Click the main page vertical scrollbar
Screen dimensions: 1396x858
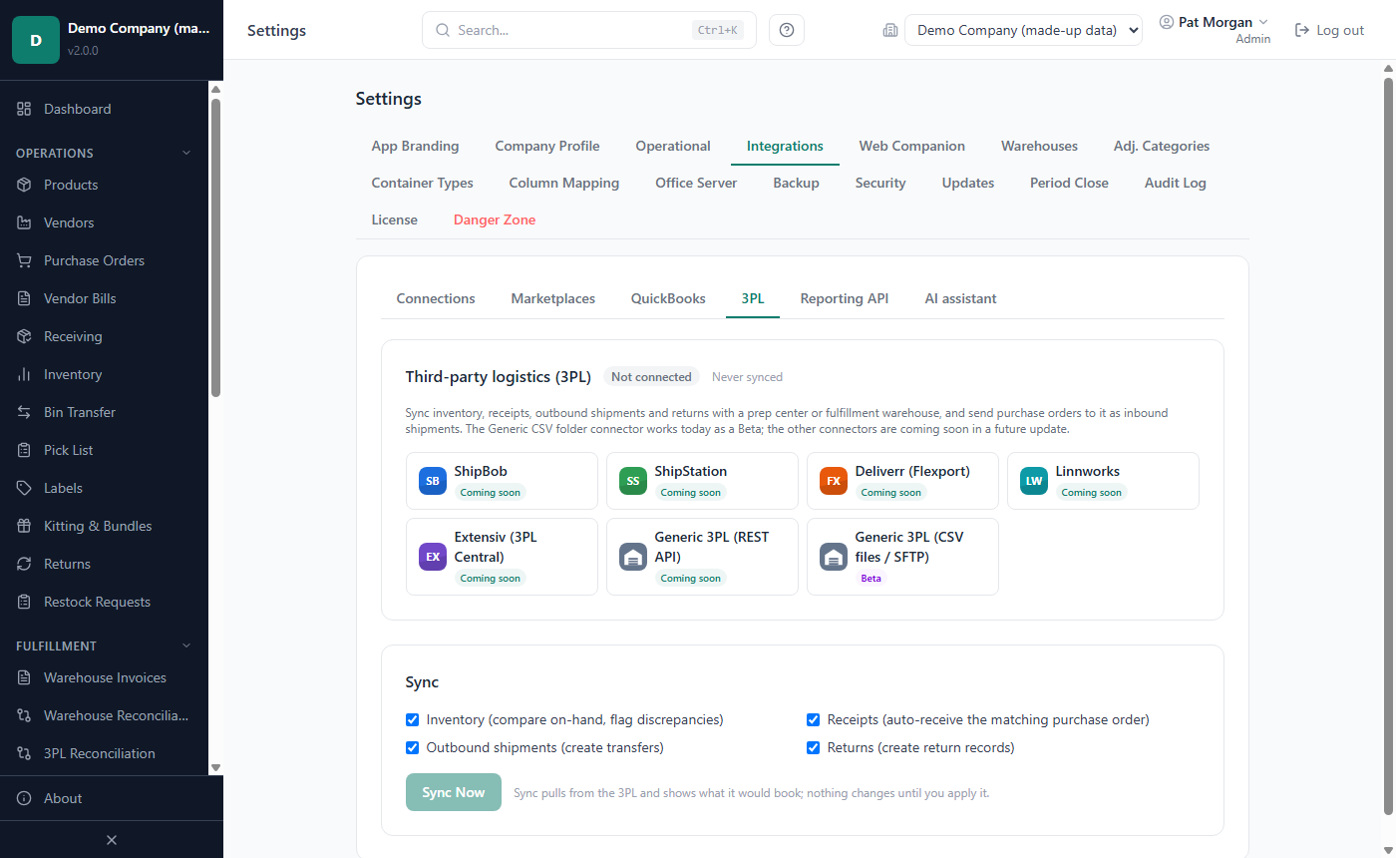click(x=1387, y=449)
